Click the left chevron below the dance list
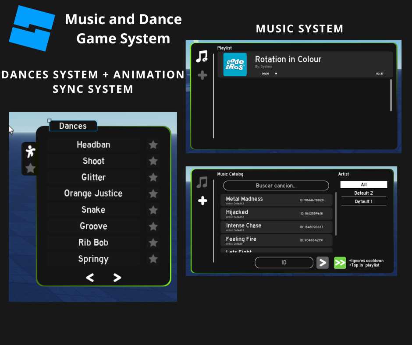 [x=90, y=278]
